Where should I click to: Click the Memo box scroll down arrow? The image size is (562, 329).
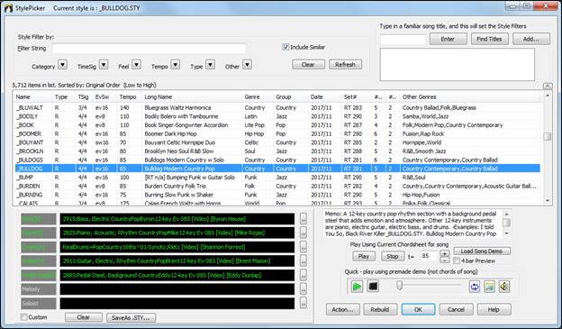[507, 233]
